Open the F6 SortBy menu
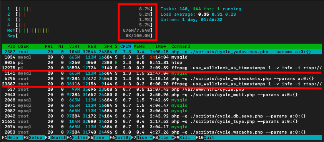Screen dimensions: 324x142 [120, 137]
